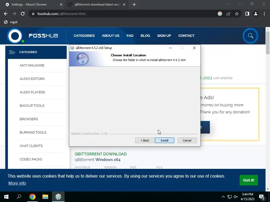Open the CATEGORIES nav menu
This screenshot has width=270, height=202.
click(x=84, y=36)
